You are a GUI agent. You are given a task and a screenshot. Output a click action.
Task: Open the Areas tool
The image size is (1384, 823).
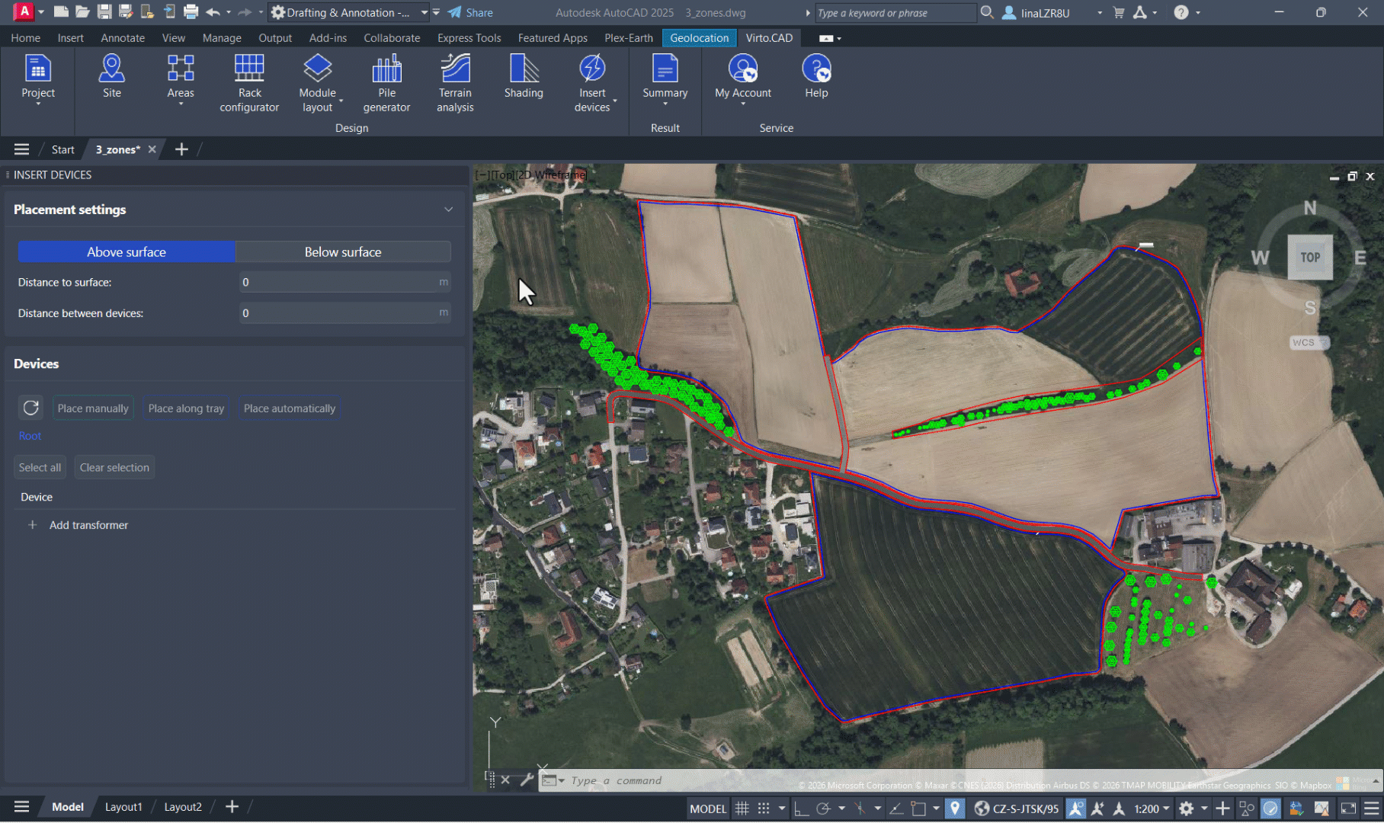tap(181, 78)
